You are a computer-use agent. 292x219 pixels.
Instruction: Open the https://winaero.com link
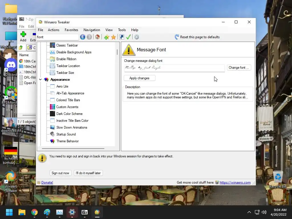[235, 182]
